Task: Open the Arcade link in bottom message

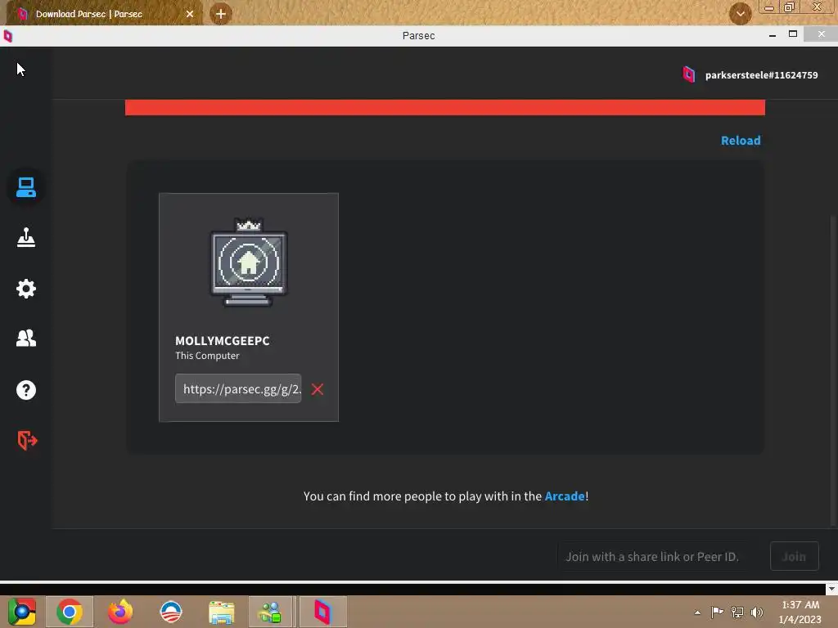Action: (x=565, y=496)
